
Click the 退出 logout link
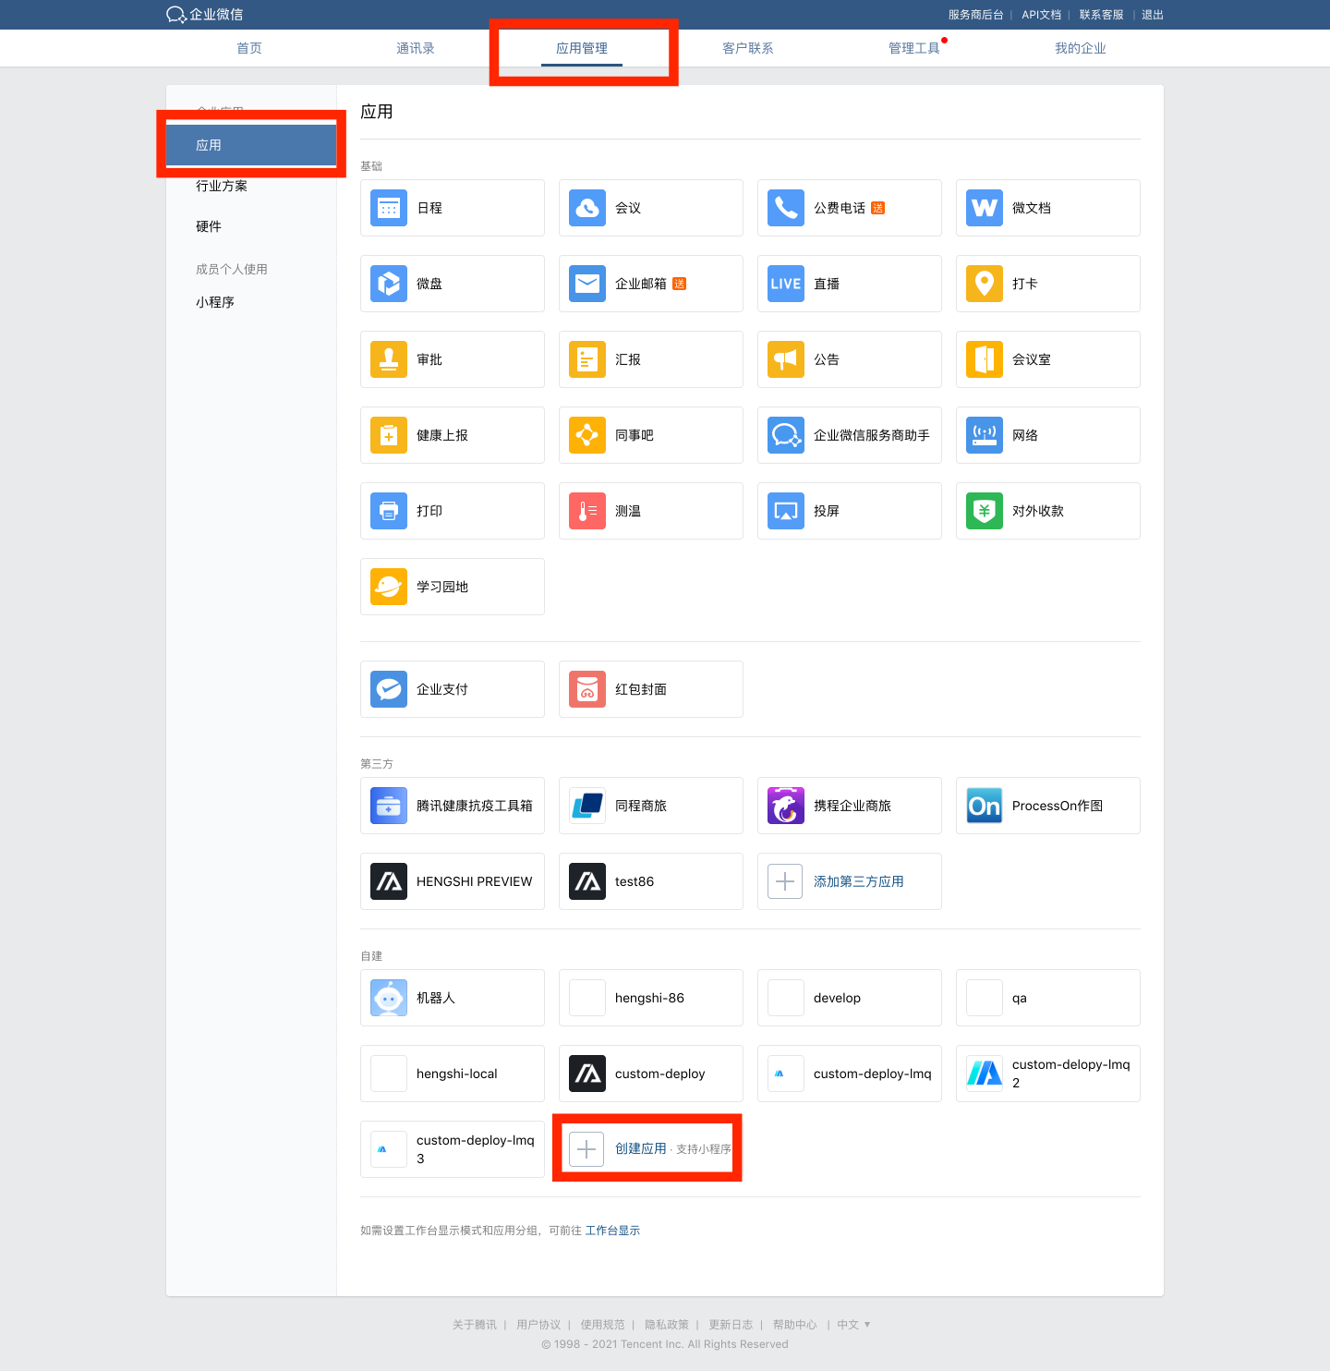[1152, 15]
